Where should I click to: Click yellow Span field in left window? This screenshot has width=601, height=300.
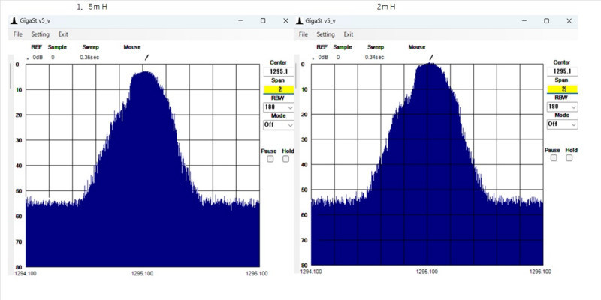[x=279, y=89]
